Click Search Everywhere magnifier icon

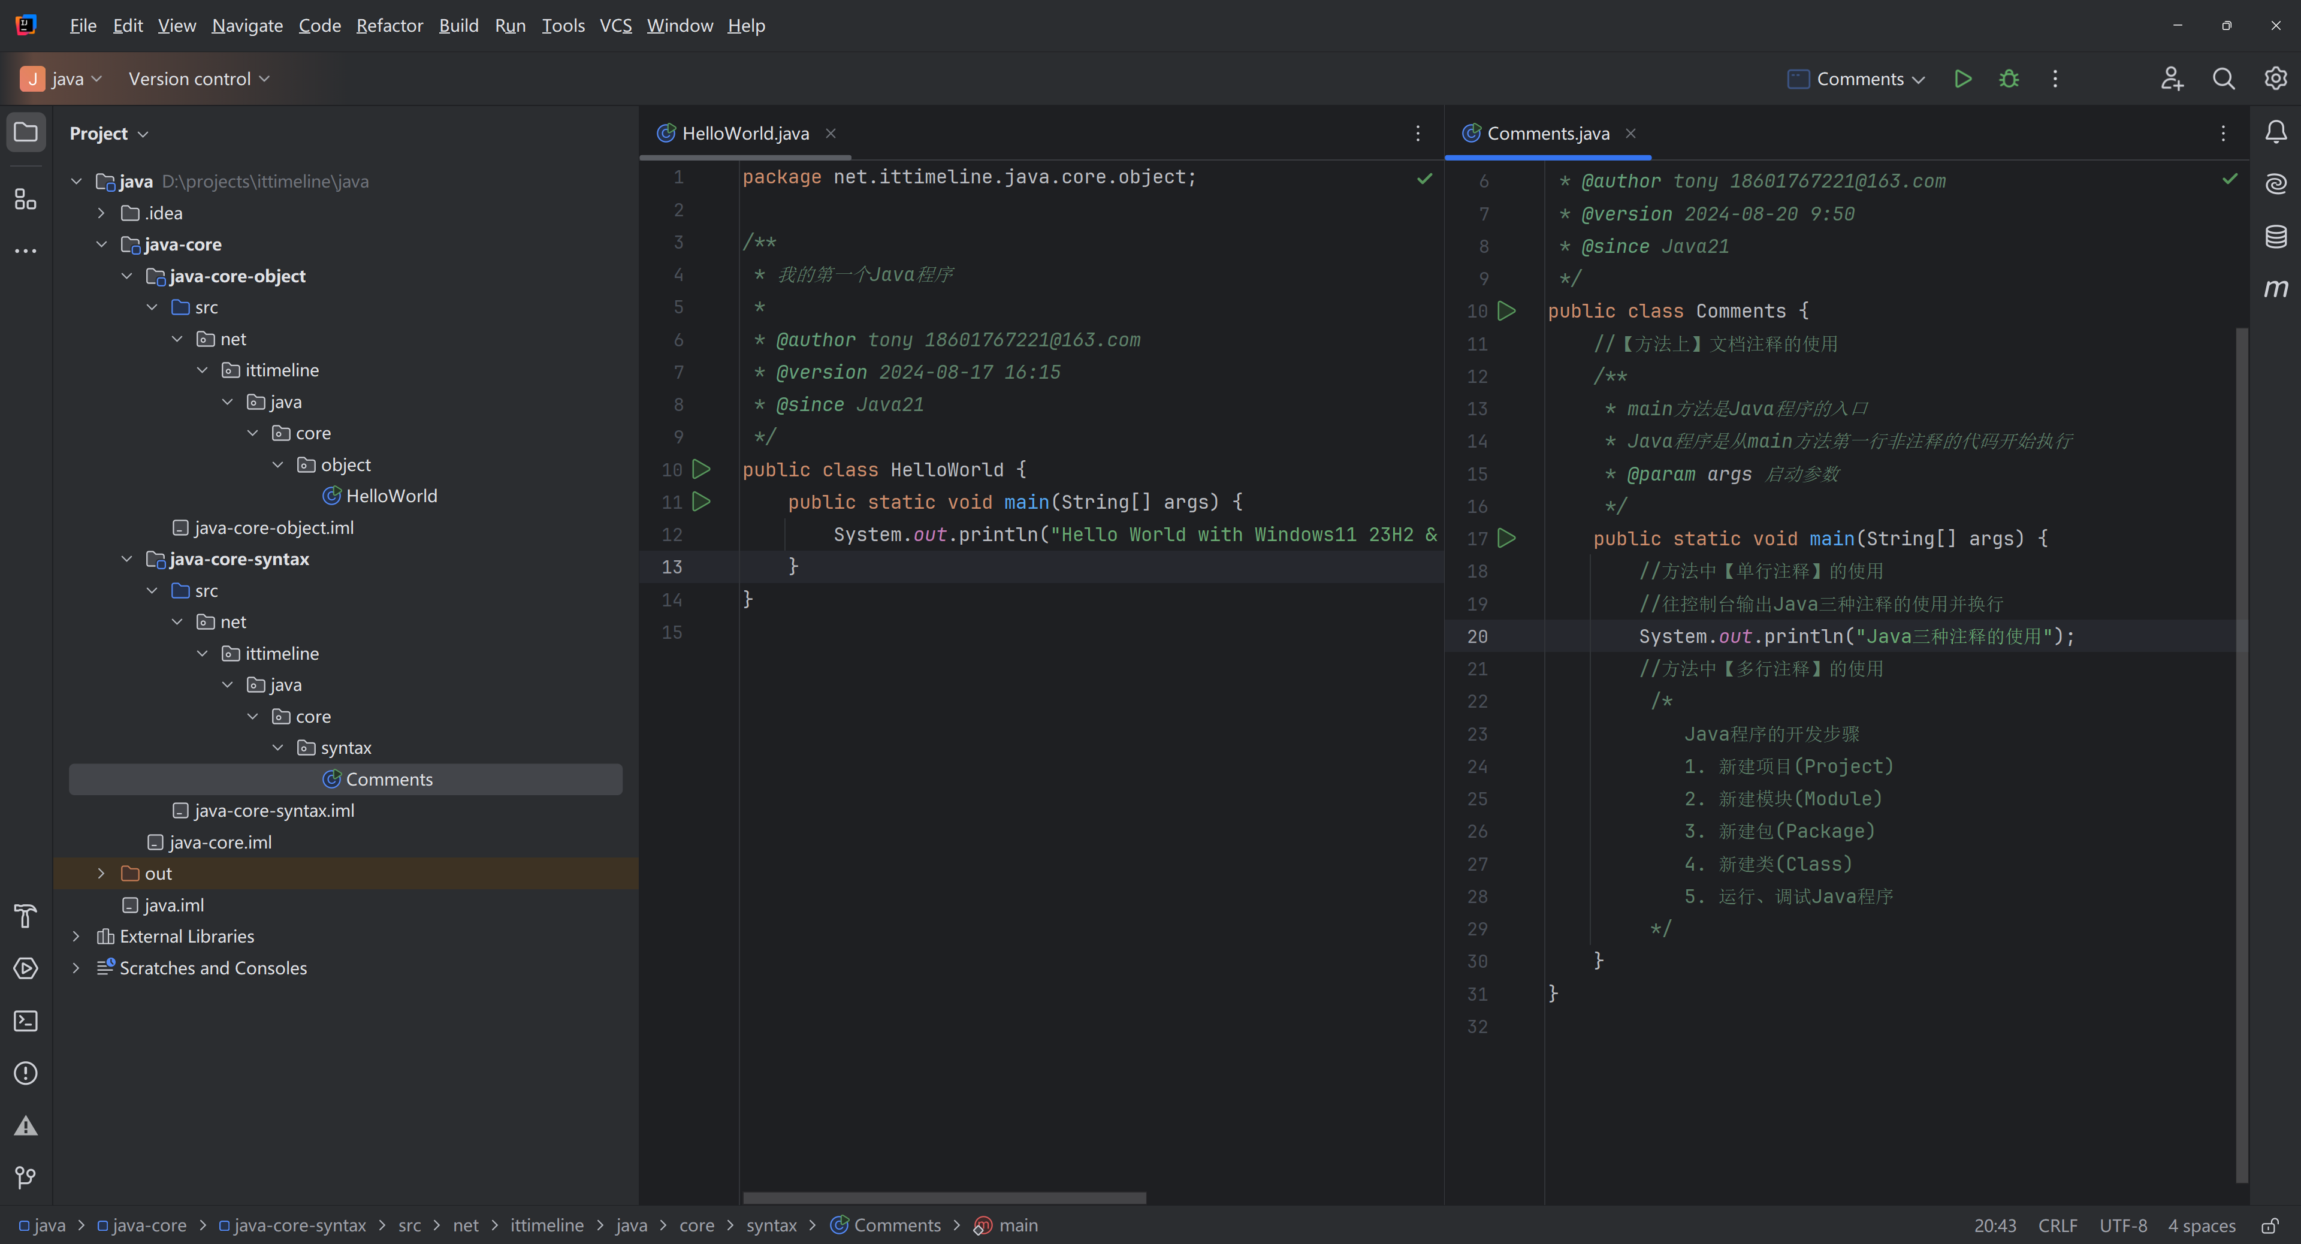[2223, 78]
